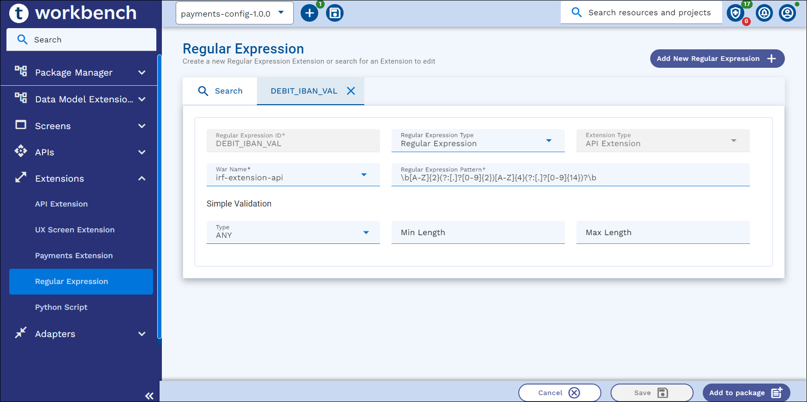This screenshot has width=807, height=402.
Task: Click Add New Regular Expression button
Action: [717, 59]
